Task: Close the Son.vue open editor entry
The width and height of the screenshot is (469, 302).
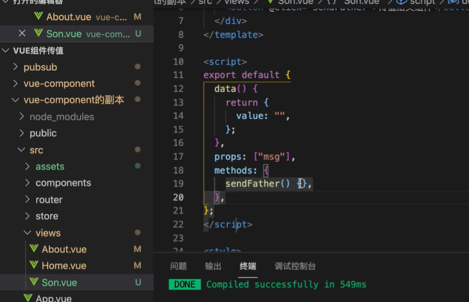Action: pos(22,33)
